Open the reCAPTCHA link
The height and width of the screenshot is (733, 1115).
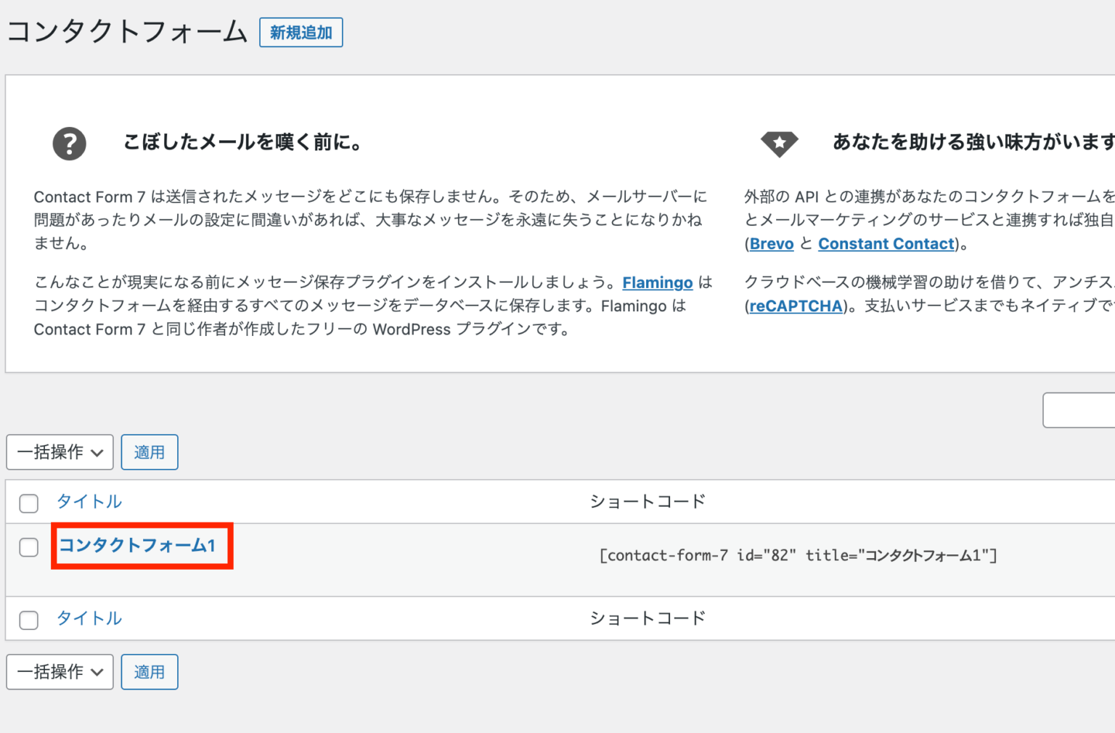[x=796, y=306]
